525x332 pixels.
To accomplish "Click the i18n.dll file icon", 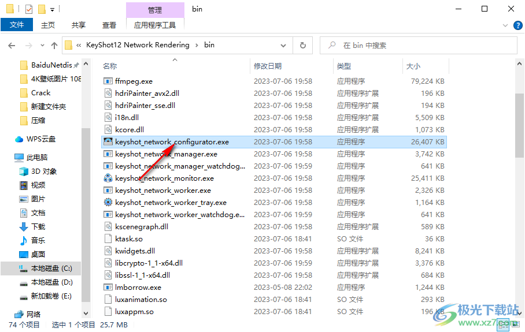I will tap(108, 117).
